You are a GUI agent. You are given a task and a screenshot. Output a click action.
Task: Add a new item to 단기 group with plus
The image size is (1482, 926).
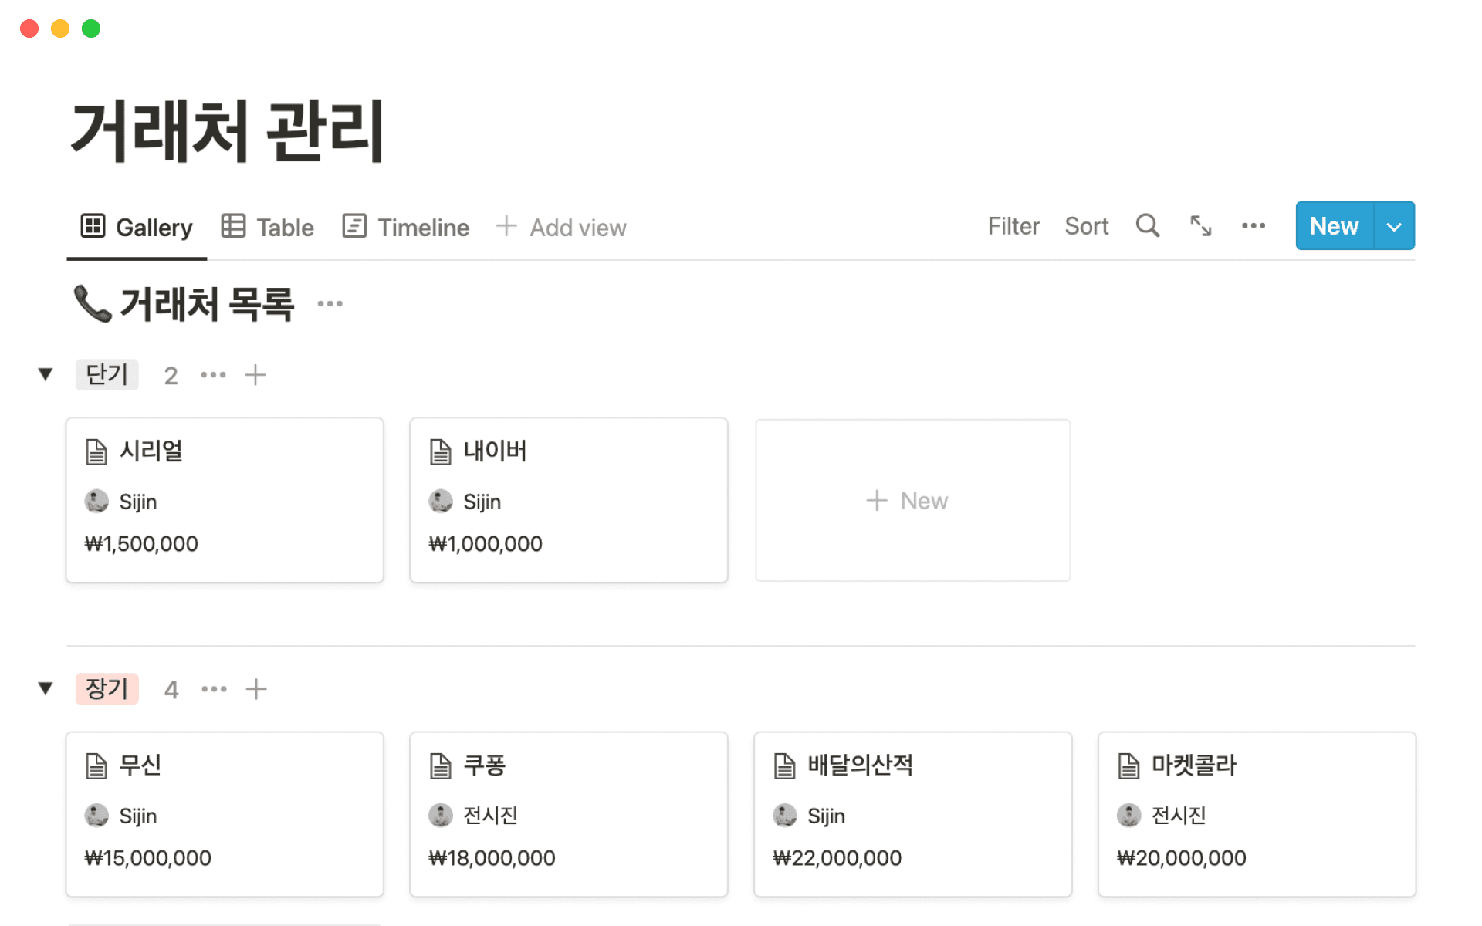click(x=255, y=375)
